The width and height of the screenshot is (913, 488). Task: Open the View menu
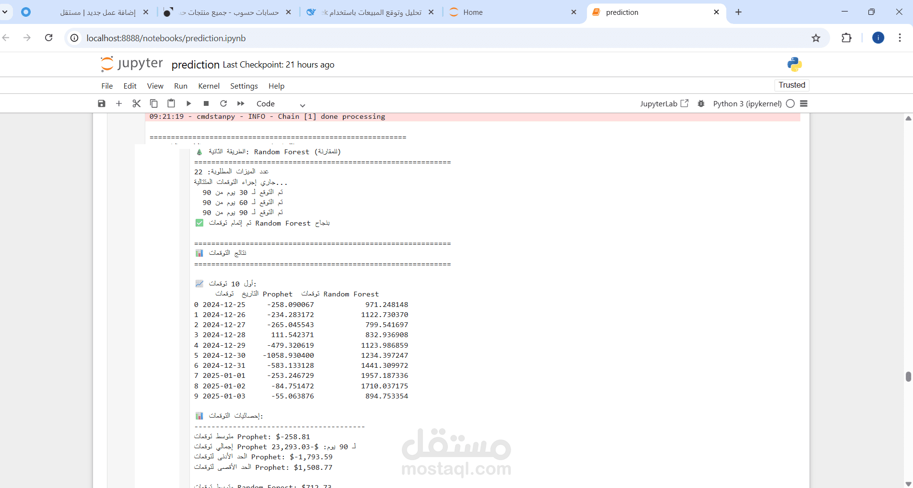click(155, 86)
